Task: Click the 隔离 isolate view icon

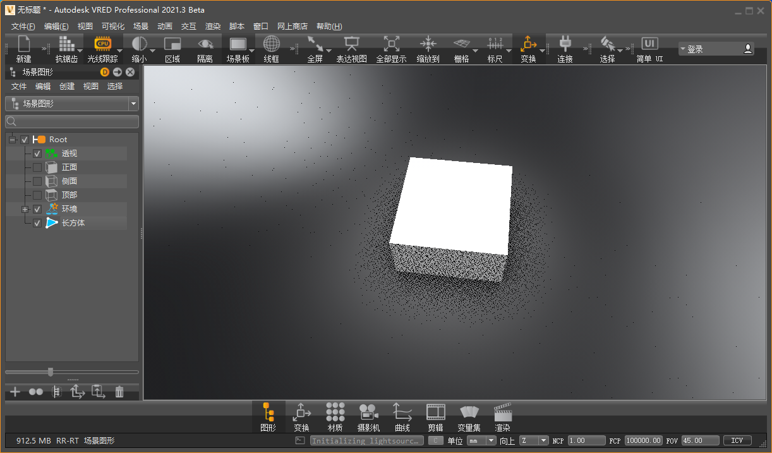Action: pyautogui.click(x=205, y=44)
